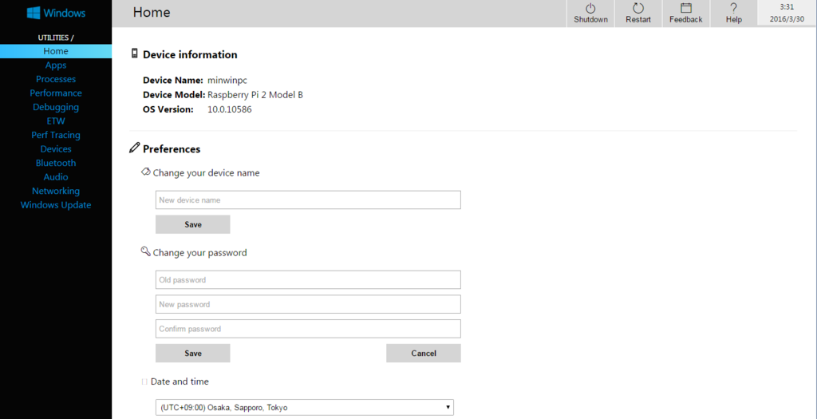Open the Perf Tracing page
This screenshot has height=419, width=817.
(x=56, y=135)
